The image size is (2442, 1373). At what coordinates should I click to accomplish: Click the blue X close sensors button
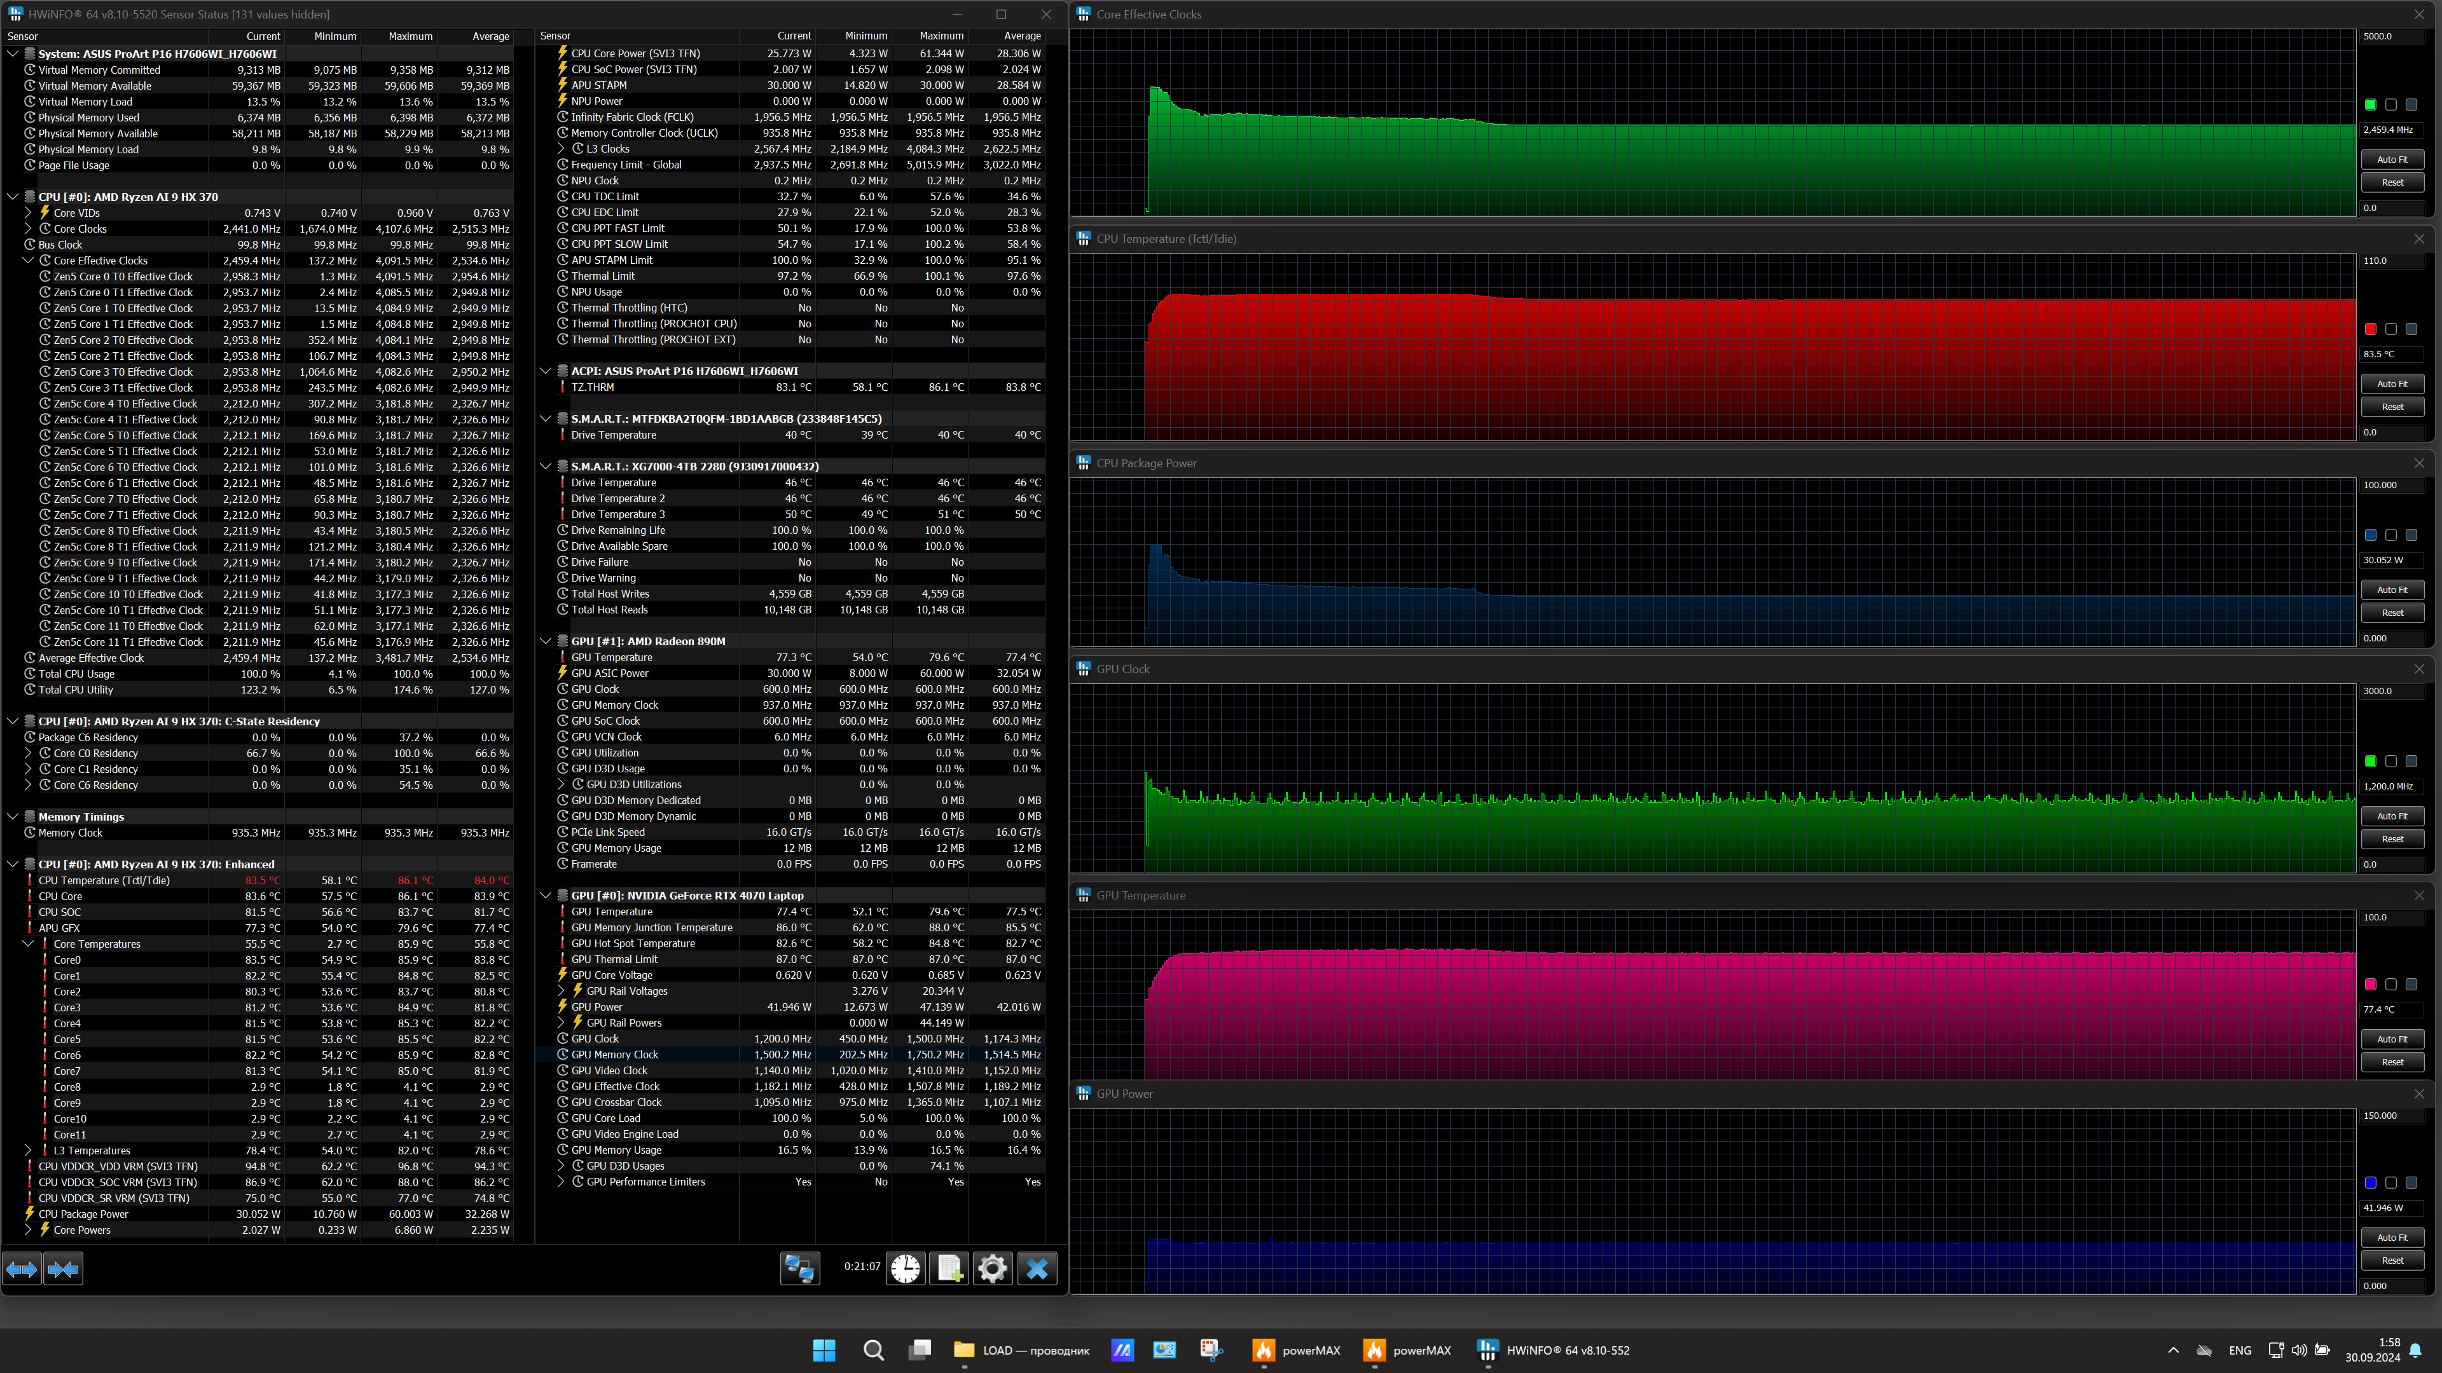[x=1037, y=1268]
